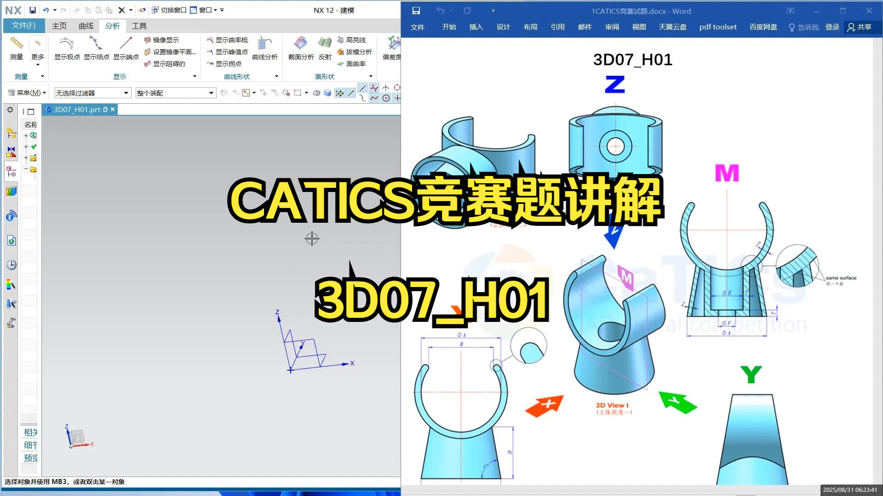The image size is (883, 496).
Task: Click 设置镜像平面 set mirror plane
Action: point(170,52)
